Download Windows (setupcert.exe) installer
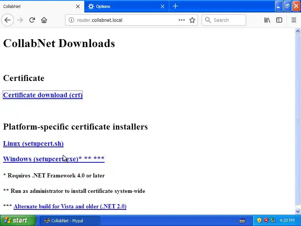This screenshot has width=301, height=226. coord(54,159)
